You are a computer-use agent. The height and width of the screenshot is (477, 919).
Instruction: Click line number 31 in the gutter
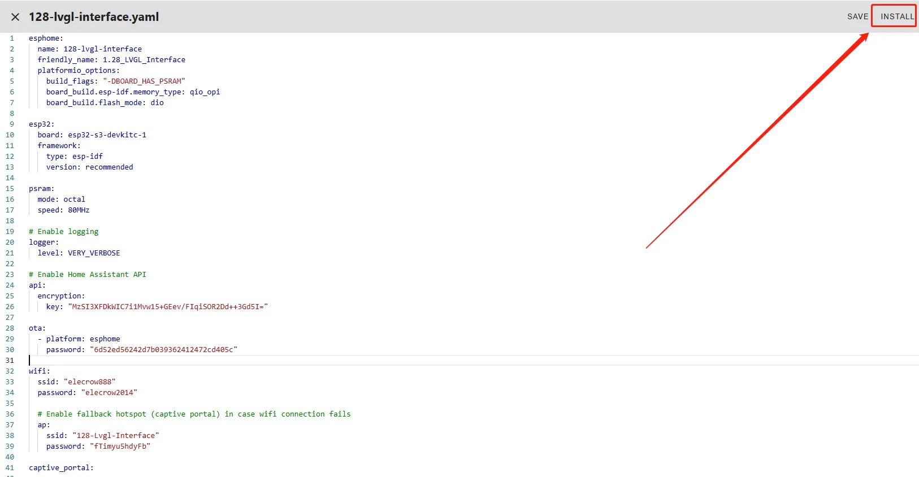[x=10, y=361]
